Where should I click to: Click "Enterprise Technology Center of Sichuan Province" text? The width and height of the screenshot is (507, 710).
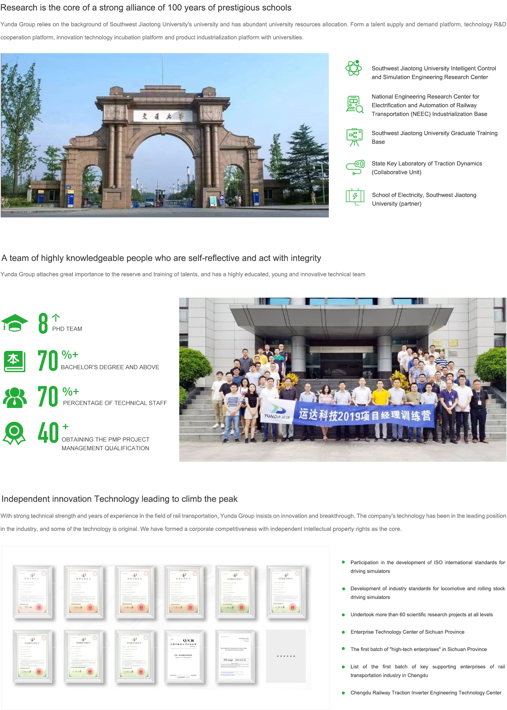tap(407, 632)
